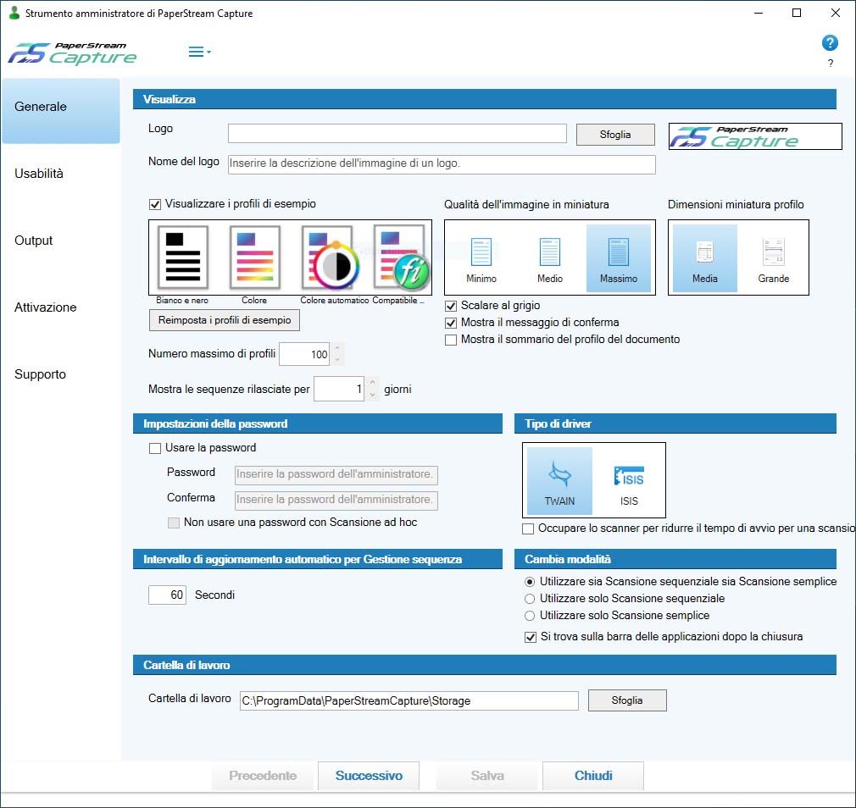Set thumbnail quality to Minimo
The height and width of the screenshot is (808, 856).
[481, 258]
